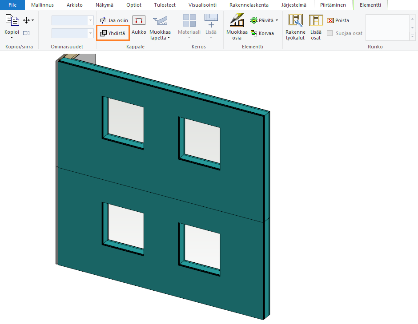The width and height of the screenshot is (418, 324).
Task: Open Muokkaa osia element editor
Action: 237,27
